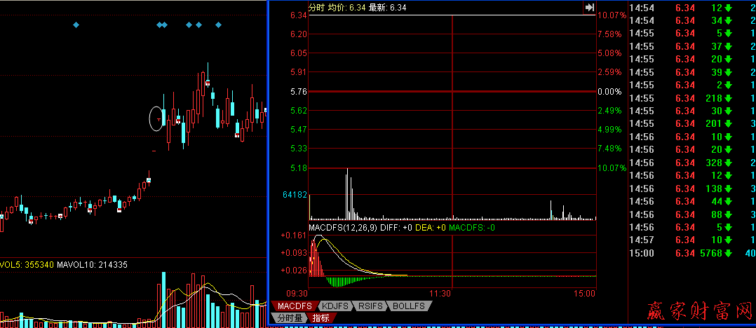Click the arrow-to-bar icon above the intraday chart
This screenshot has height=328, width=756.
[x=589, y=7]
